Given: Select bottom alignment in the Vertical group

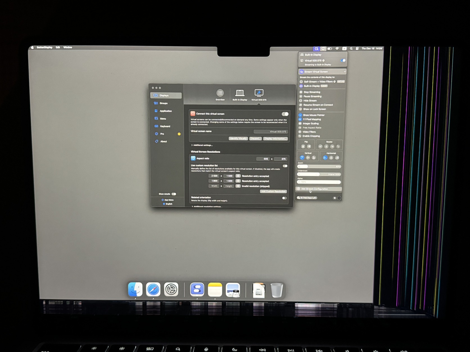Looking at the screenshot, I should pos(314,157).
